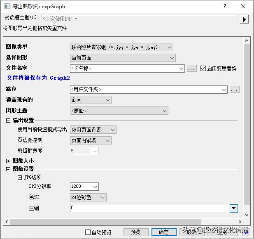This screenshot has height=239, width=254.
Task: Click the dialog theme arrow button
Action: click(244, 19)
